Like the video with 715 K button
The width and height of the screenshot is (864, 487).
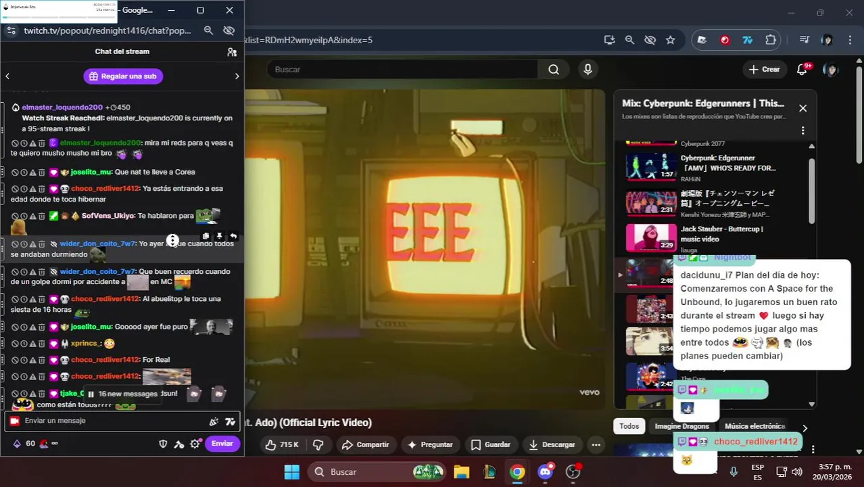click(282, 444)
